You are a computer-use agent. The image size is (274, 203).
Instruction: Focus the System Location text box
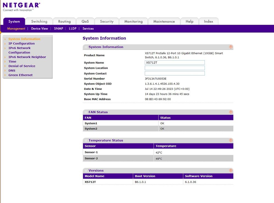pyautogui.click(x=175, y=68)
